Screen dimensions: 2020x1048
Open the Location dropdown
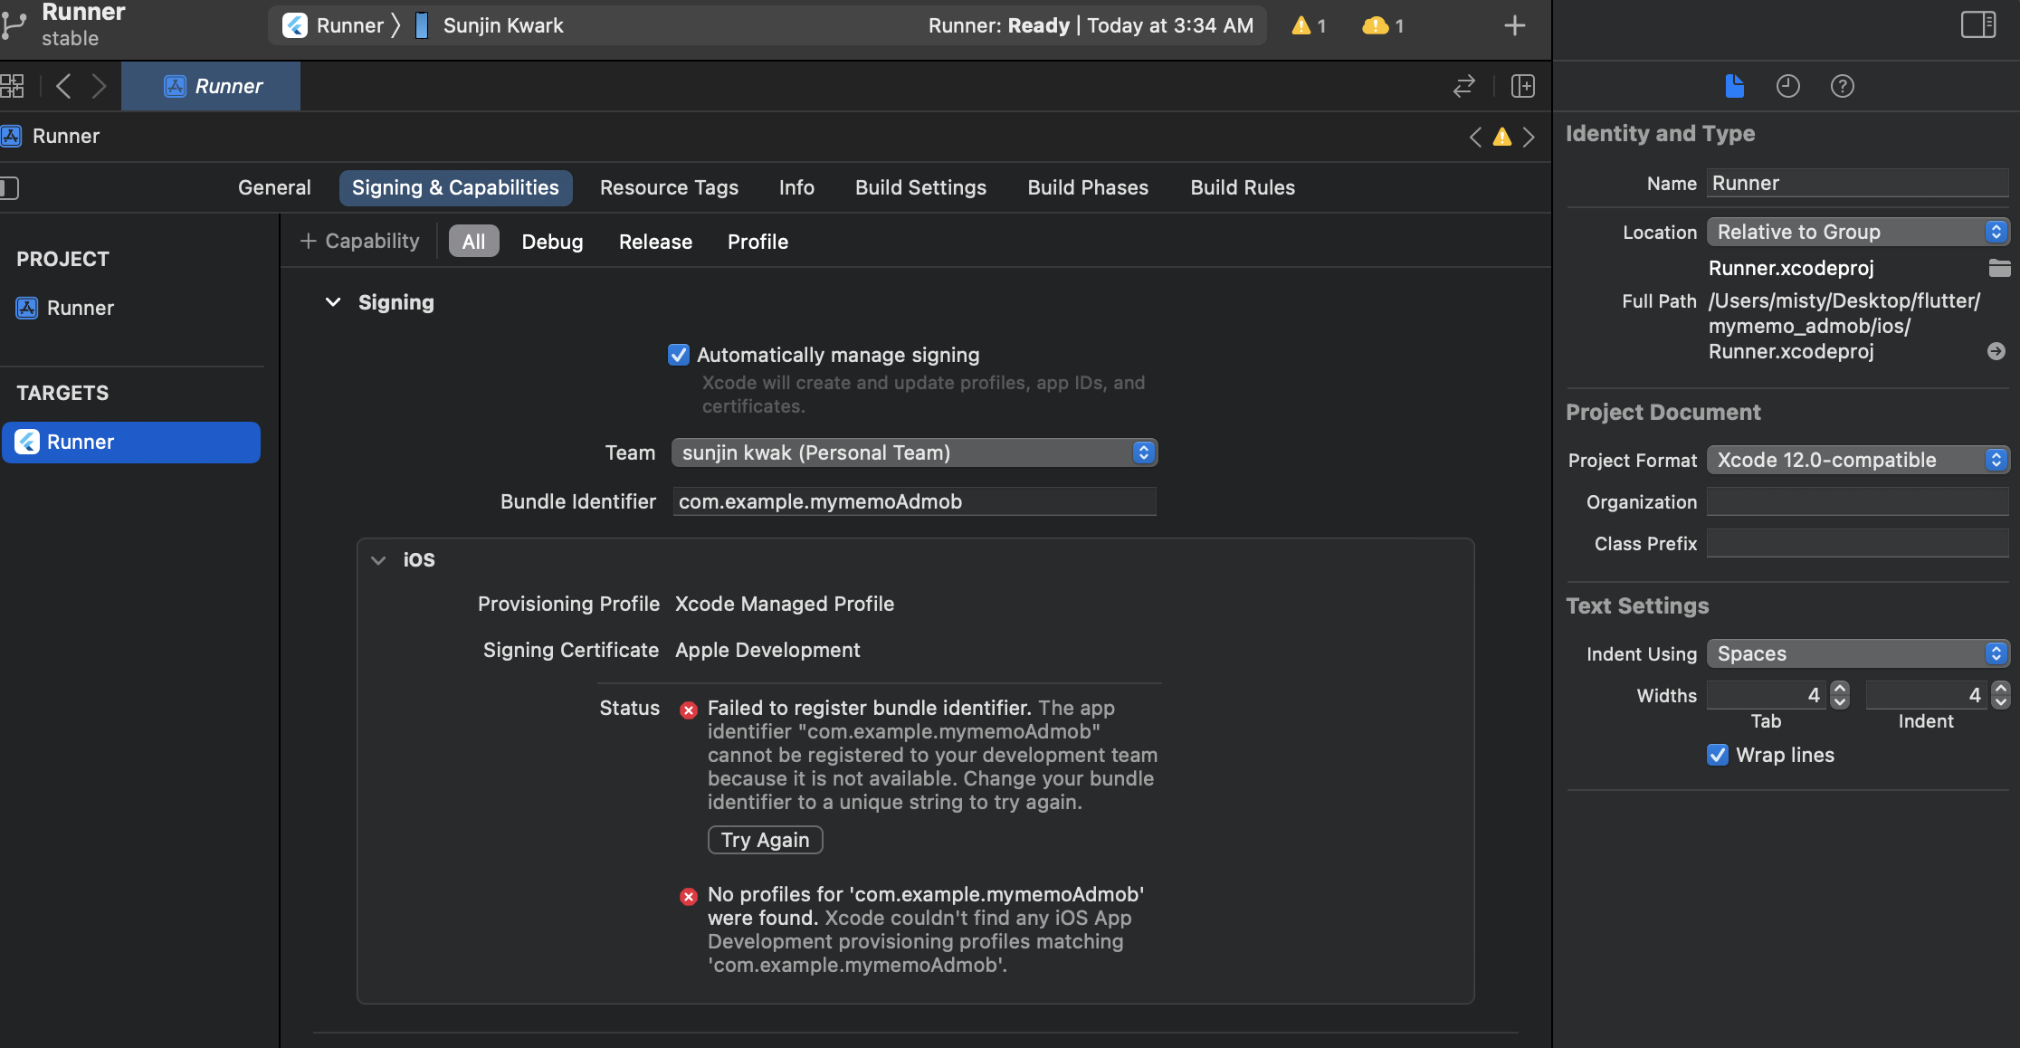point(1858,232)
